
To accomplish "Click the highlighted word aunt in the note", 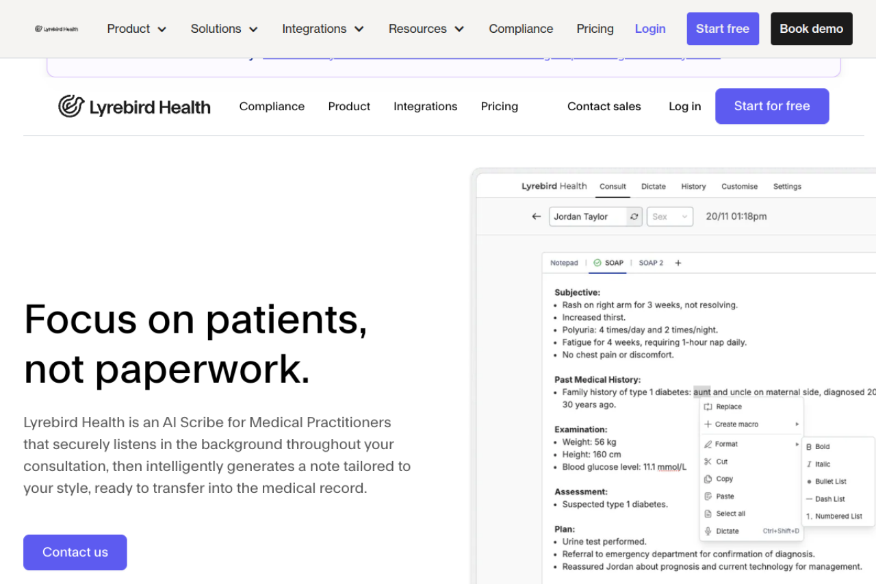I will coord(702,392).
